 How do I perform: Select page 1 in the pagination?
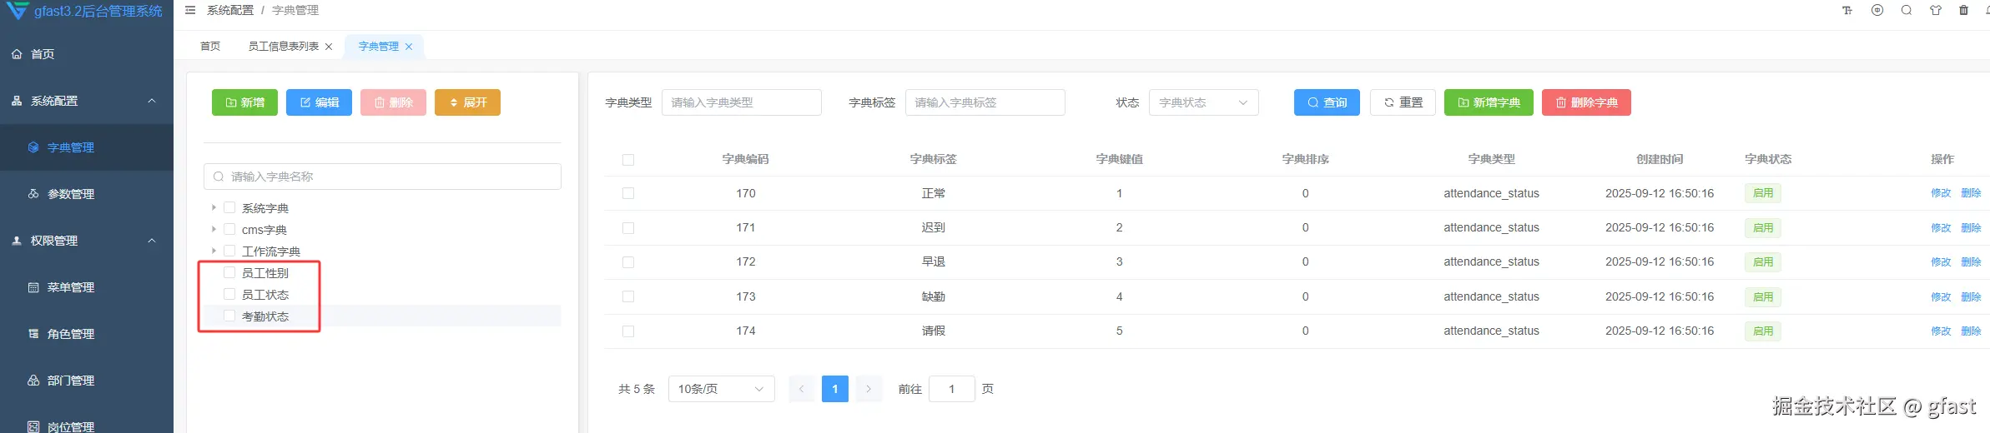[834, 389]
